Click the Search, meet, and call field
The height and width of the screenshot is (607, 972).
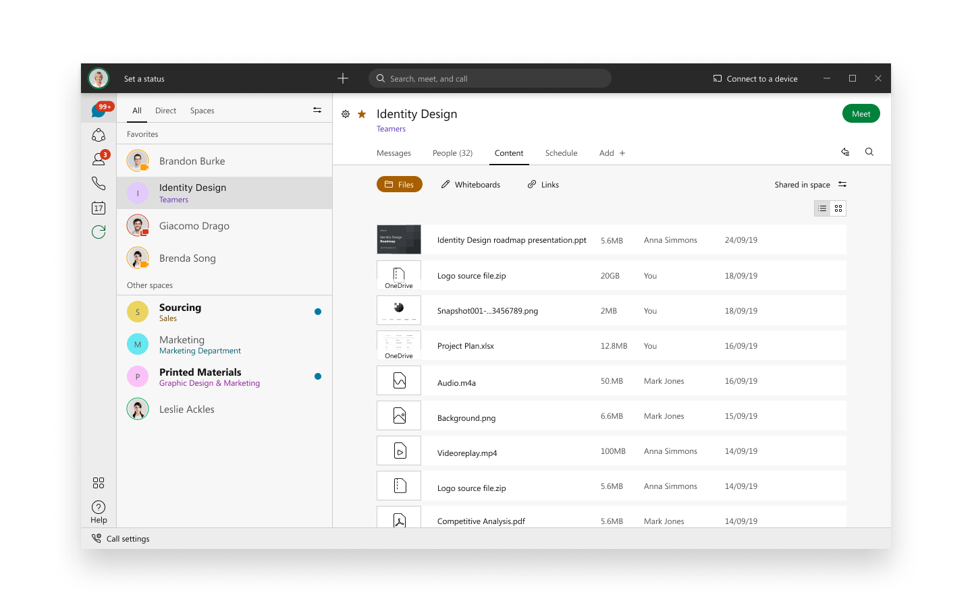(x=490, y=79)
